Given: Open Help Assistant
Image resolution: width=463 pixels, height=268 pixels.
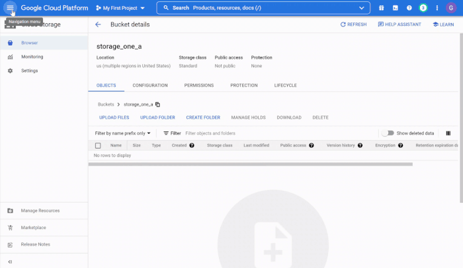Looking at the screenshot, I should pos(400,24).
